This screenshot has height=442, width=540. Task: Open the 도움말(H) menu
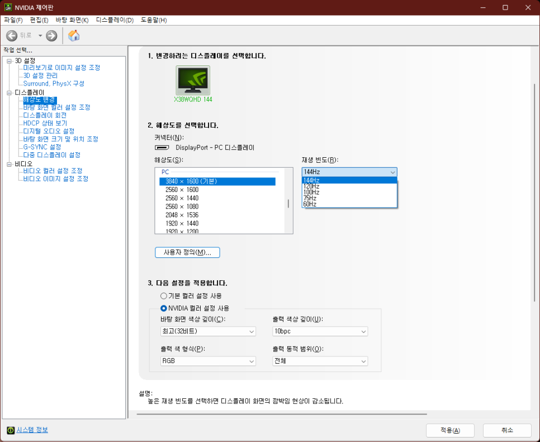[154, 20]
